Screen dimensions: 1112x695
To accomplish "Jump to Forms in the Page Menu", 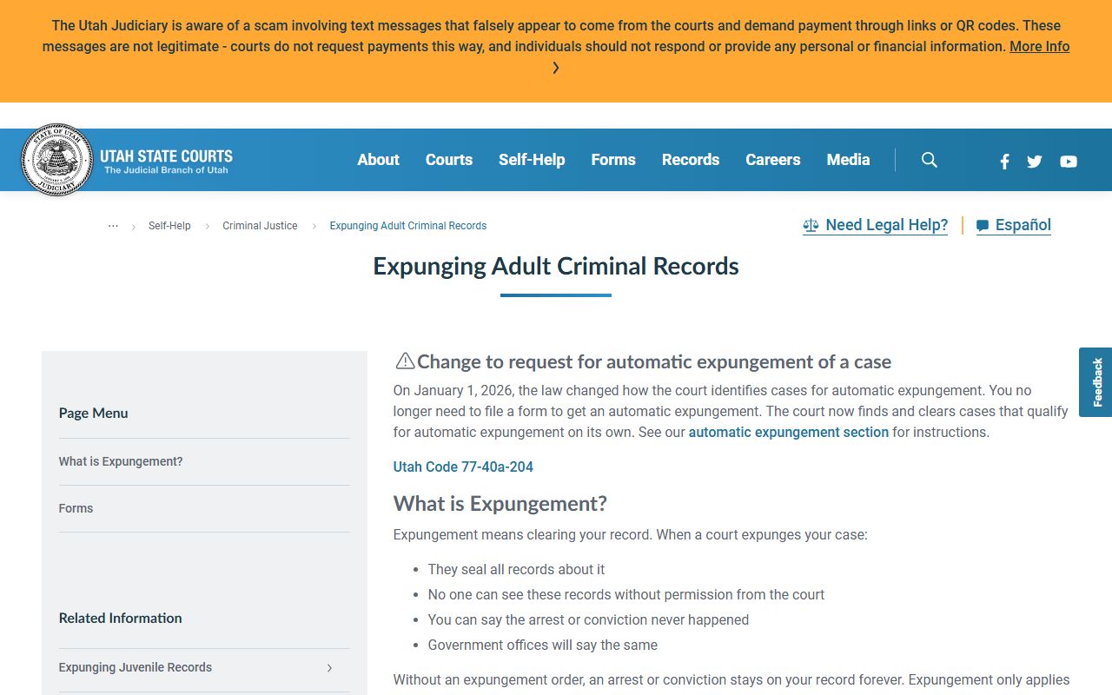I will 76,509.
